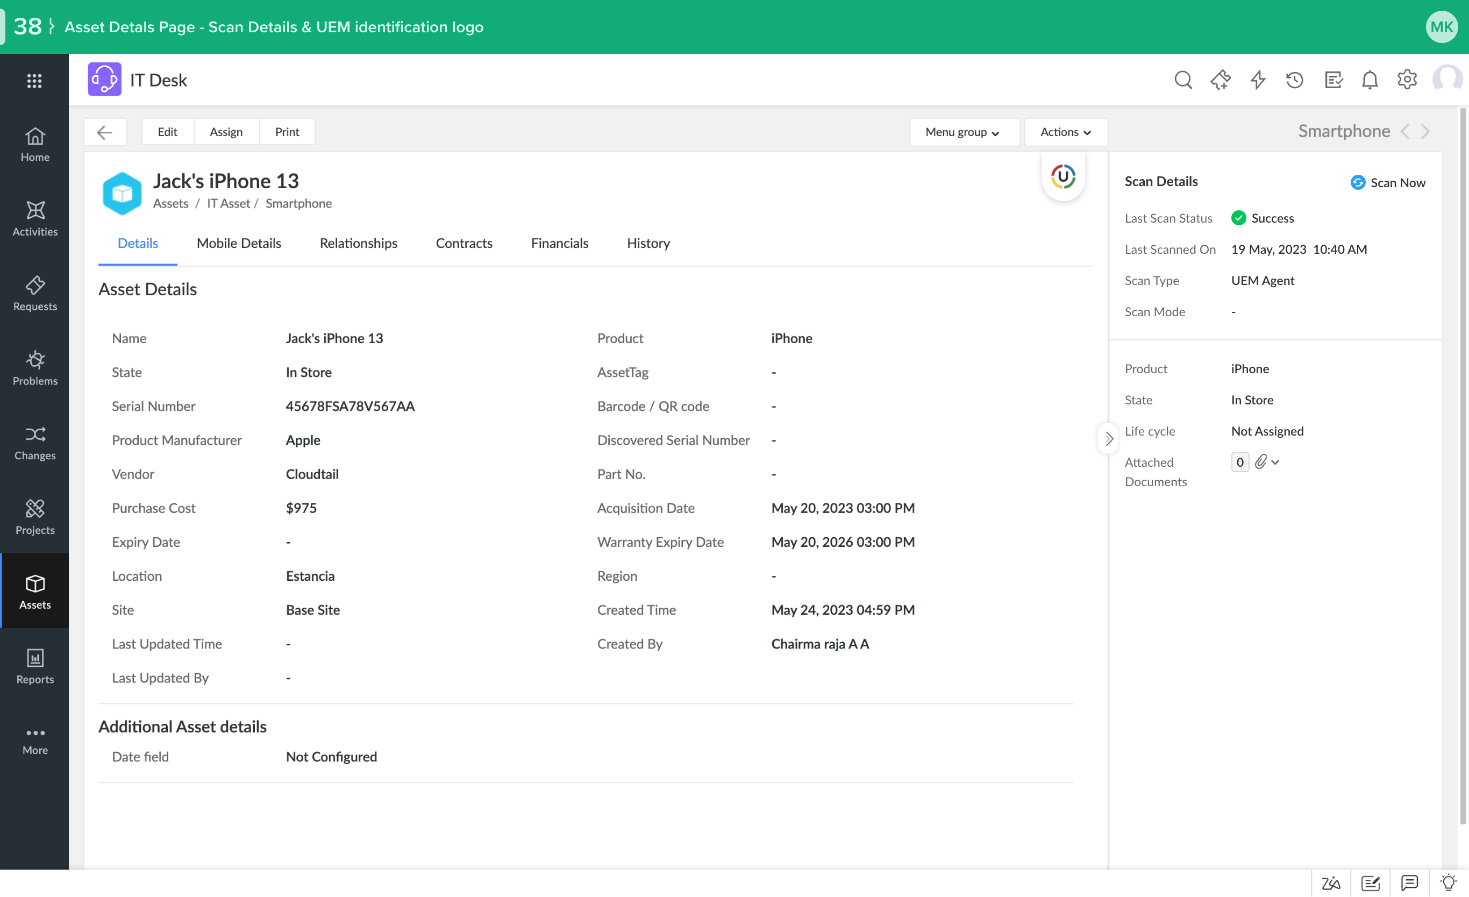Click the Assign button
Image resolution: width=1469 pixels, height=897 pixels.
tap(226, 132)
